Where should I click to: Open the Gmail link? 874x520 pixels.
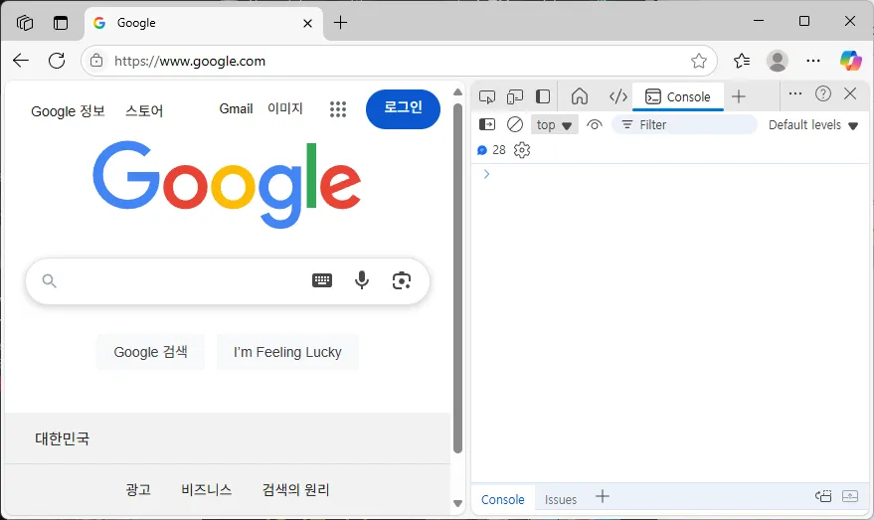236,108
